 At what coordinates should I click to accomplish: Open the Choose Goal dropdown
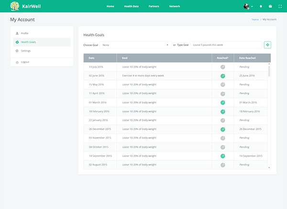coord(135,45)
